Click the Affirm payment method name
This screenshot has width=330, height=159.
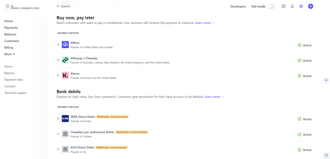(x=75, y=43)
